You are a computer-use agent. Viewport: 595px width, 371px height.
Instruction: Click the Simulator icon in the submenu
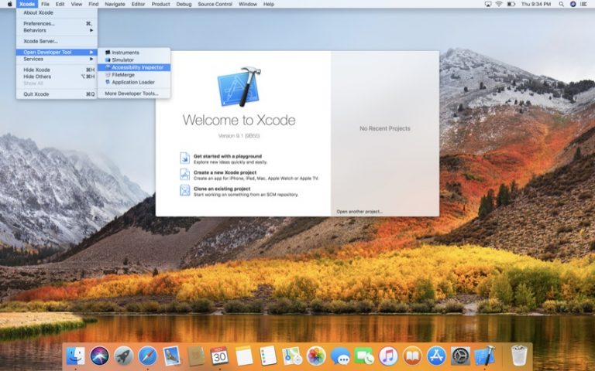point(108,60)
